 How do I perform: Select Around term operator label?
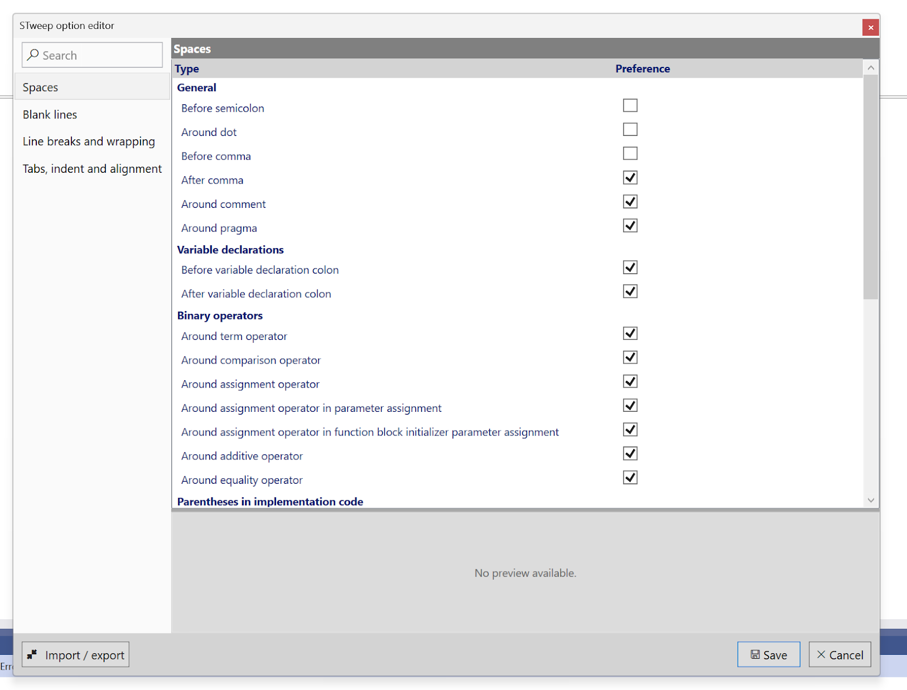click(234, 337)
